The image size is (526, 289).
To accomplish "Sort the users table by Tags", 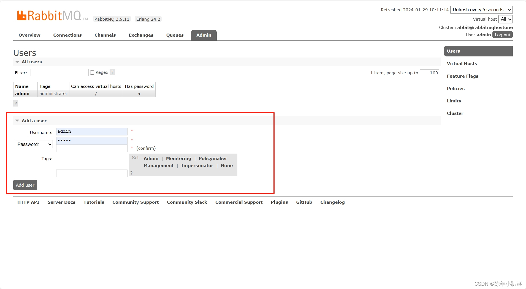I will (x=45, y=86).
